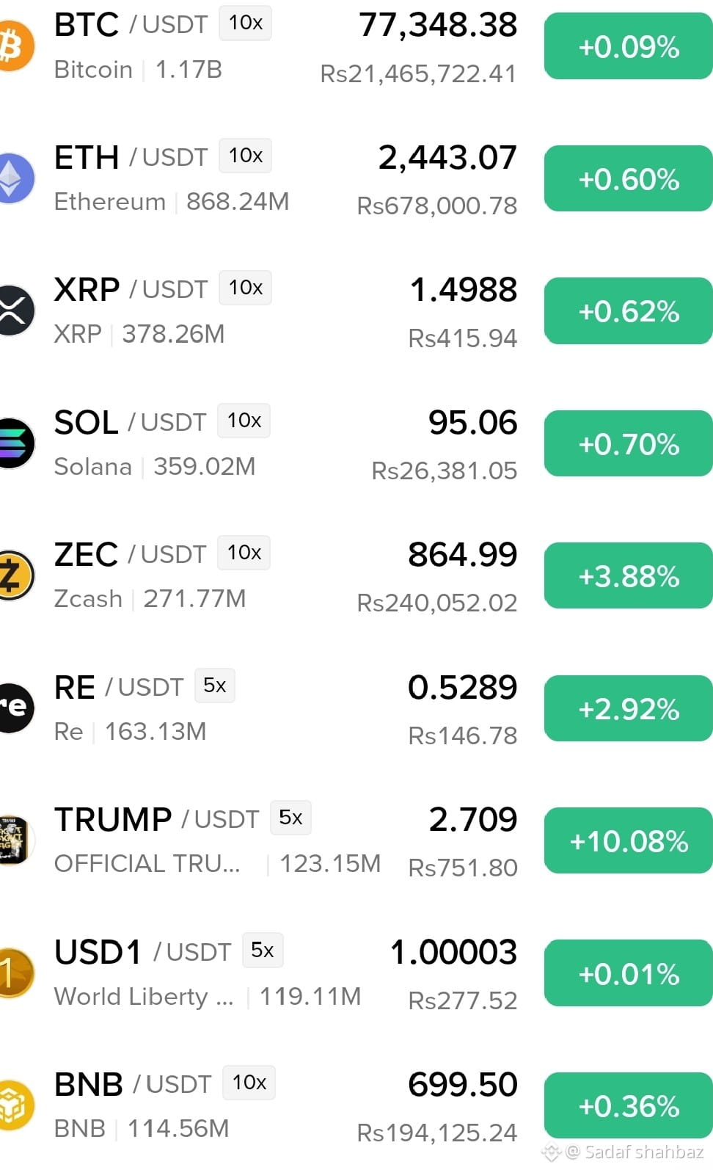
Task: Tap the Re token icon
Action: tap(16, 708)
